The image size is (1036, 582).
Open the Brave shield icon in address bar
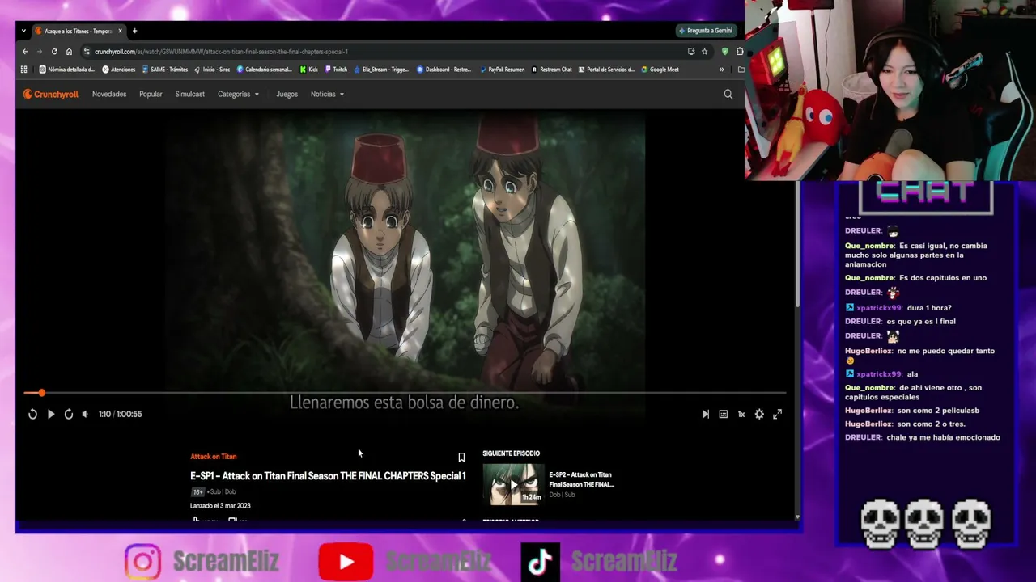724,52
